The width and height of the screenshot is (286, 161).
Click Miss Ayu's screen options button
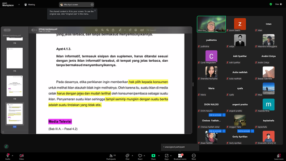click(x=92, y=4)
